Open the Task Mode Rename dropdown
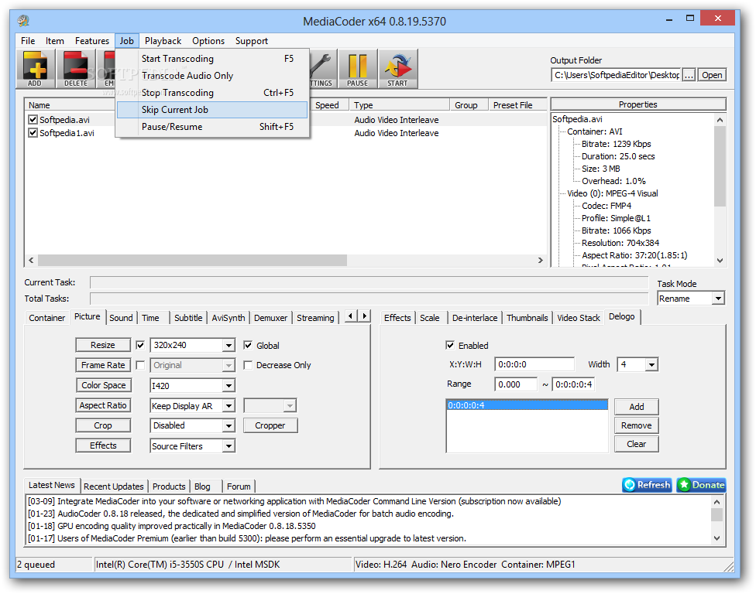The height and width of the screenshot is (594, 756). pyautogui.click(x=718, y=299)
